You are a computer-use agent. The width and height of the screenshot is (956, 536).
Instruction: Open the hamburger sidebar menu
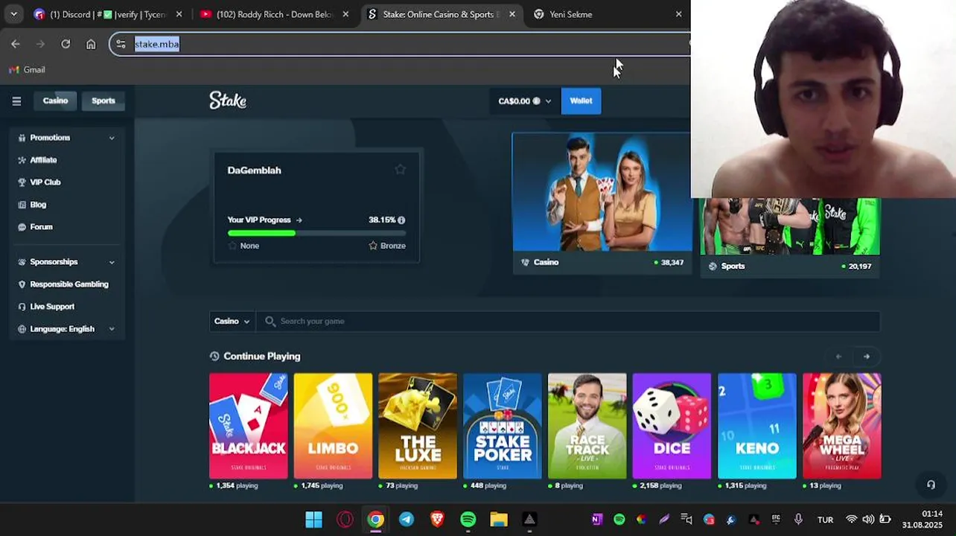click(16, 101)
